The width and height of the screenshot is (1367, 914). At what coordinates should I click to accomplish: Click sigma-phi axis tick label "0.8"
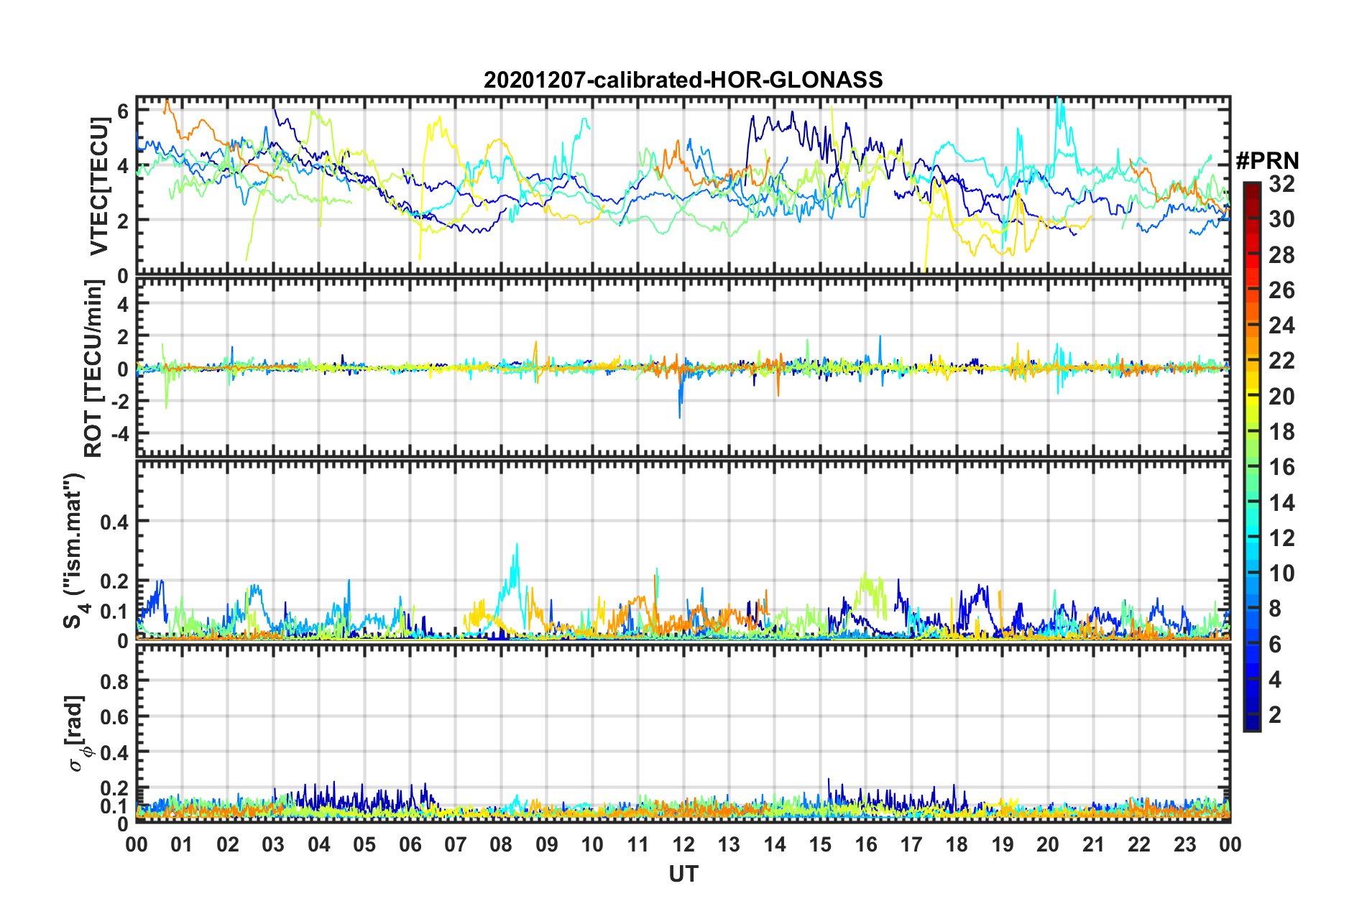(x=115, y=680)
